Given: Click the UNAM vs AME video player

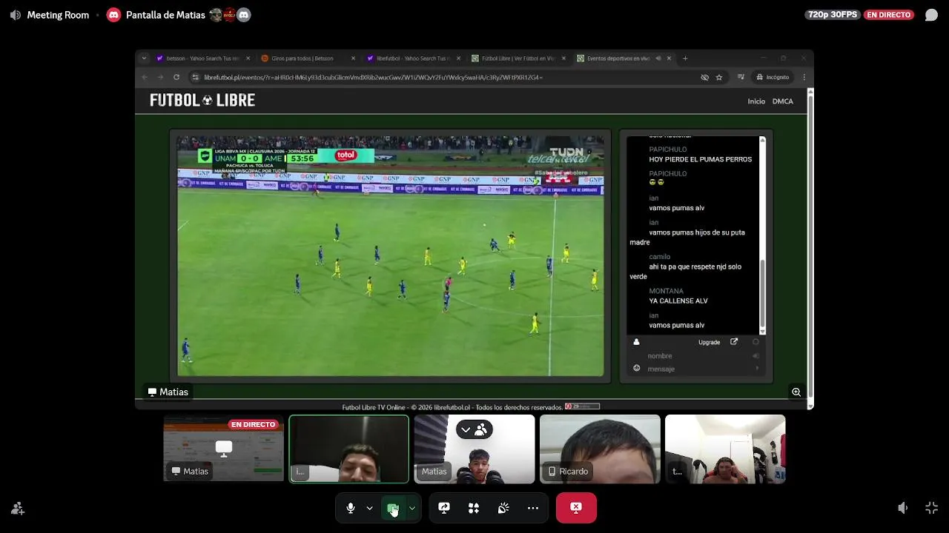Looking at the screenshot, I should (391, 256).
